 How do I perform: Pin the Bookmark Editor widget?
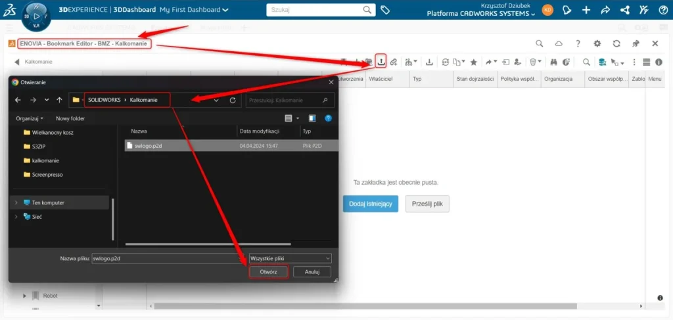(x=636, y=43)
